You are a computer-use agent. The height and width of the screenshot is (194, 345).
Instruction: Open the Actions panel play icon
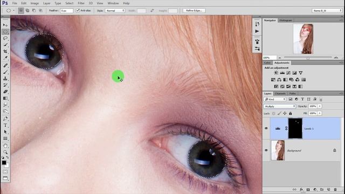click(x=257, y=31)
